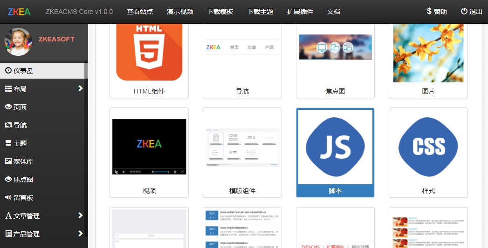Click the dollar sign icon

tap(429, 11)
